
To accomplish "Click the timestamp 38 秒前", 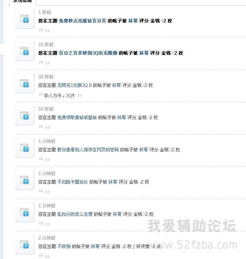I will tap(46, 77).
